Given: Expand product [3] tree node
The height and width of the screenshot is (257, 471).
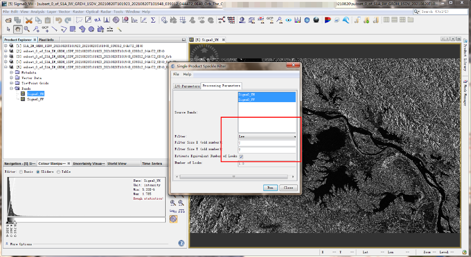Looking at the screenshot, I should 6,56.
